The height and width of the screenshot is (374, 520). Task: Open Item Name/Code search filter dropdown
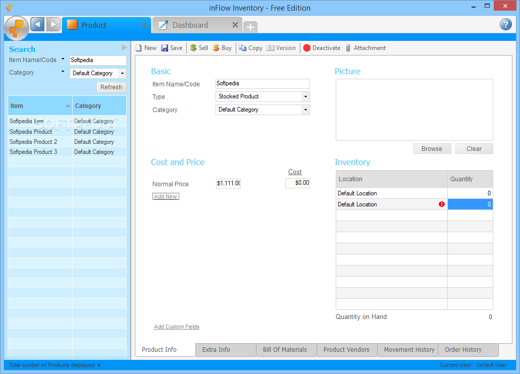tap(63, 60)
